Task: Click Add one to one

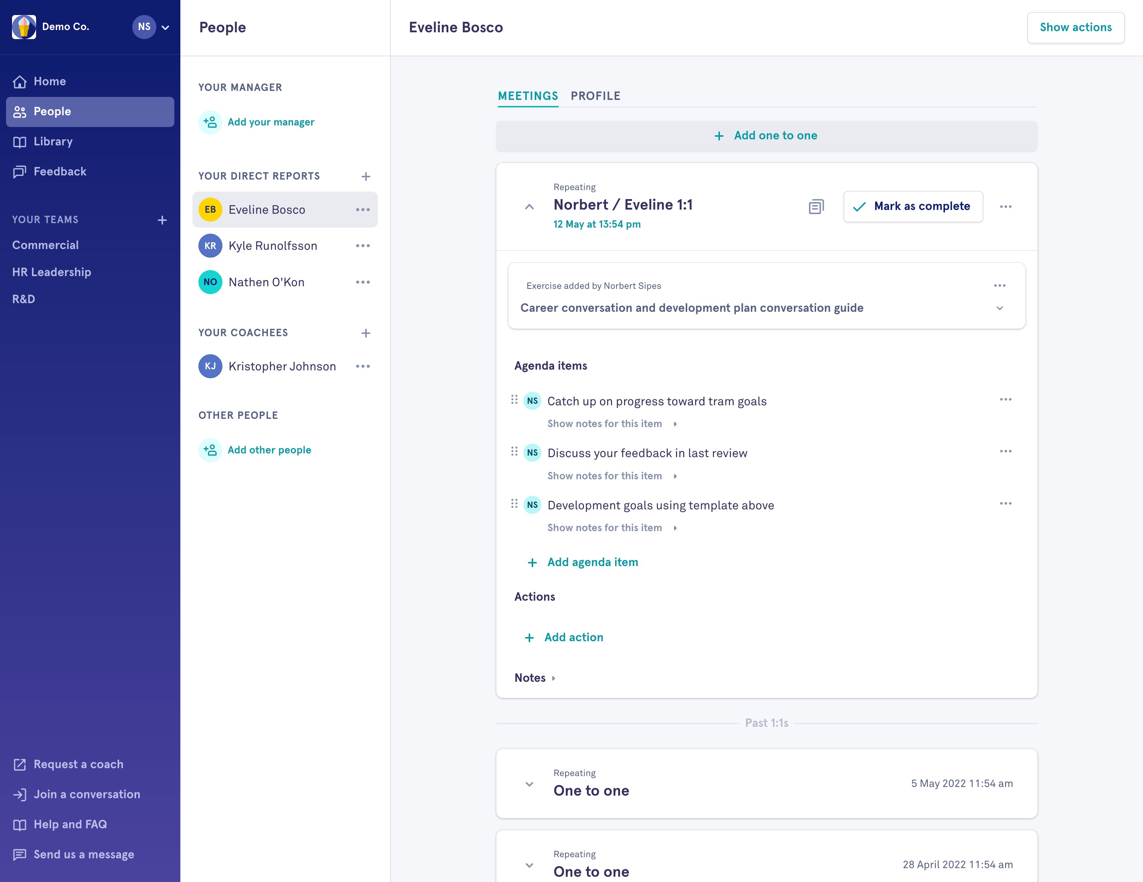Action: tap(766, 136)
